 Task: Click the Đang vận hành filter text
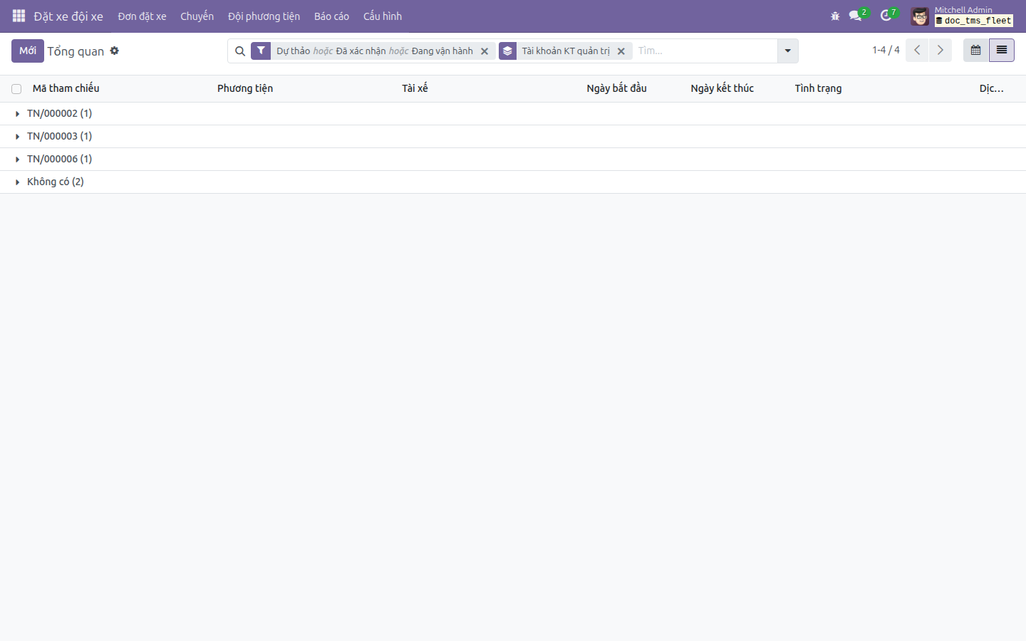tap(442, 51)
